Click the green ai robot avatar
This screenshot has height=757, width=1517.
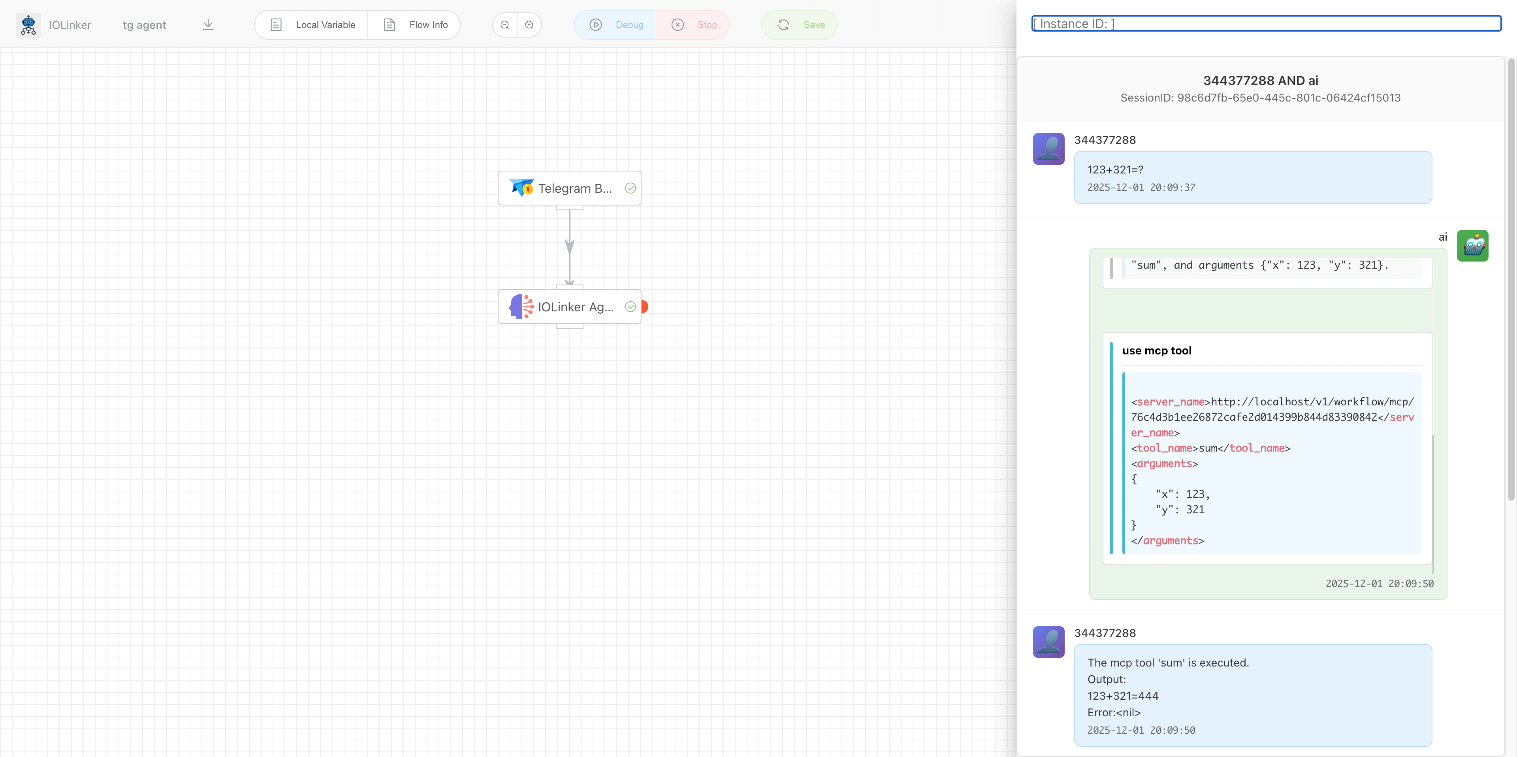(x=1472, y=246)
